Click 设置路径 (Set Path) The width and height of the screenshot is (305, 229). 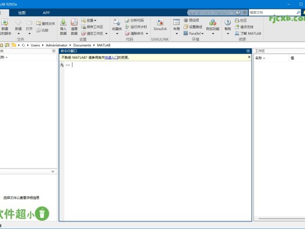point(193,27)
